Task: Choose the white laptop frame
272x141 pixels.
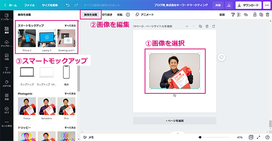Action: point(47,72)
